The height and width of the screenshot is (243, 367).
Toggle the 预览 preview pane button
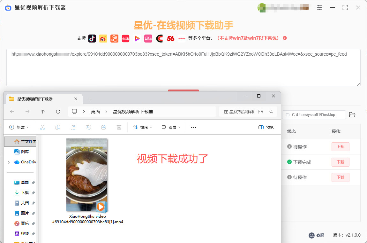[x=266, y=127]
